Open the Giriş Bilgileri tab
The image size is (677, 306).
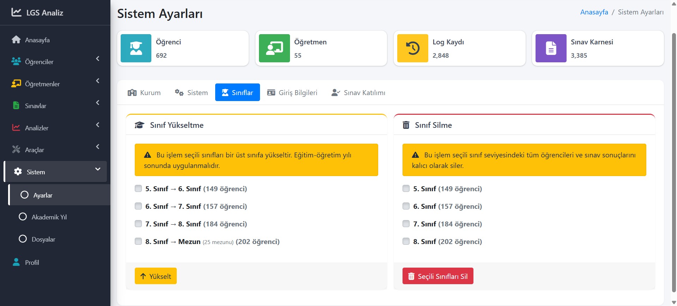pos(292,93)
